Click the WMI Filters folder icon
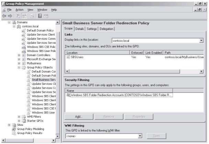 pos(24,117)
